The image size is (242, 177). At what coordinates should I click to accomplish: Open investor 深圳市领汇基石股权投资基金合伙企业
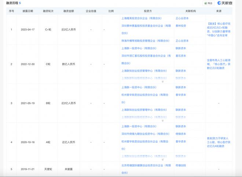[146, 59]
